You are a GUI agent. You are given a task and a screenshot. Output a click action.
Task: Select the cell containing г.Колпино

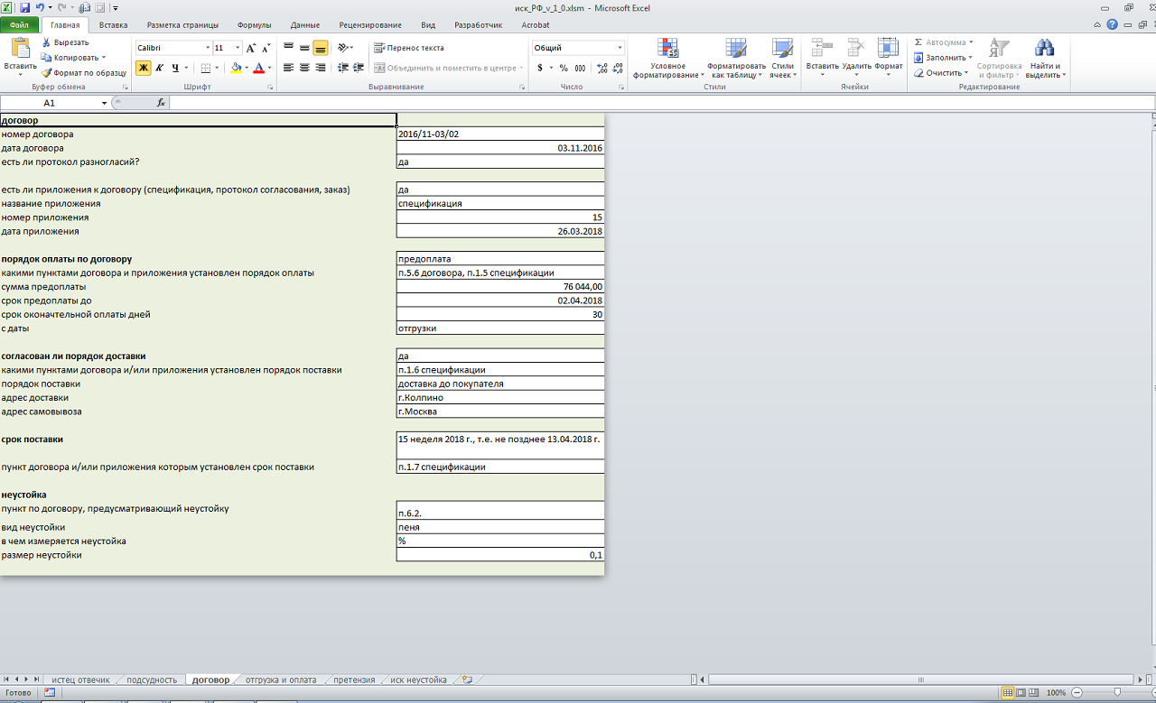pos(499,398)
